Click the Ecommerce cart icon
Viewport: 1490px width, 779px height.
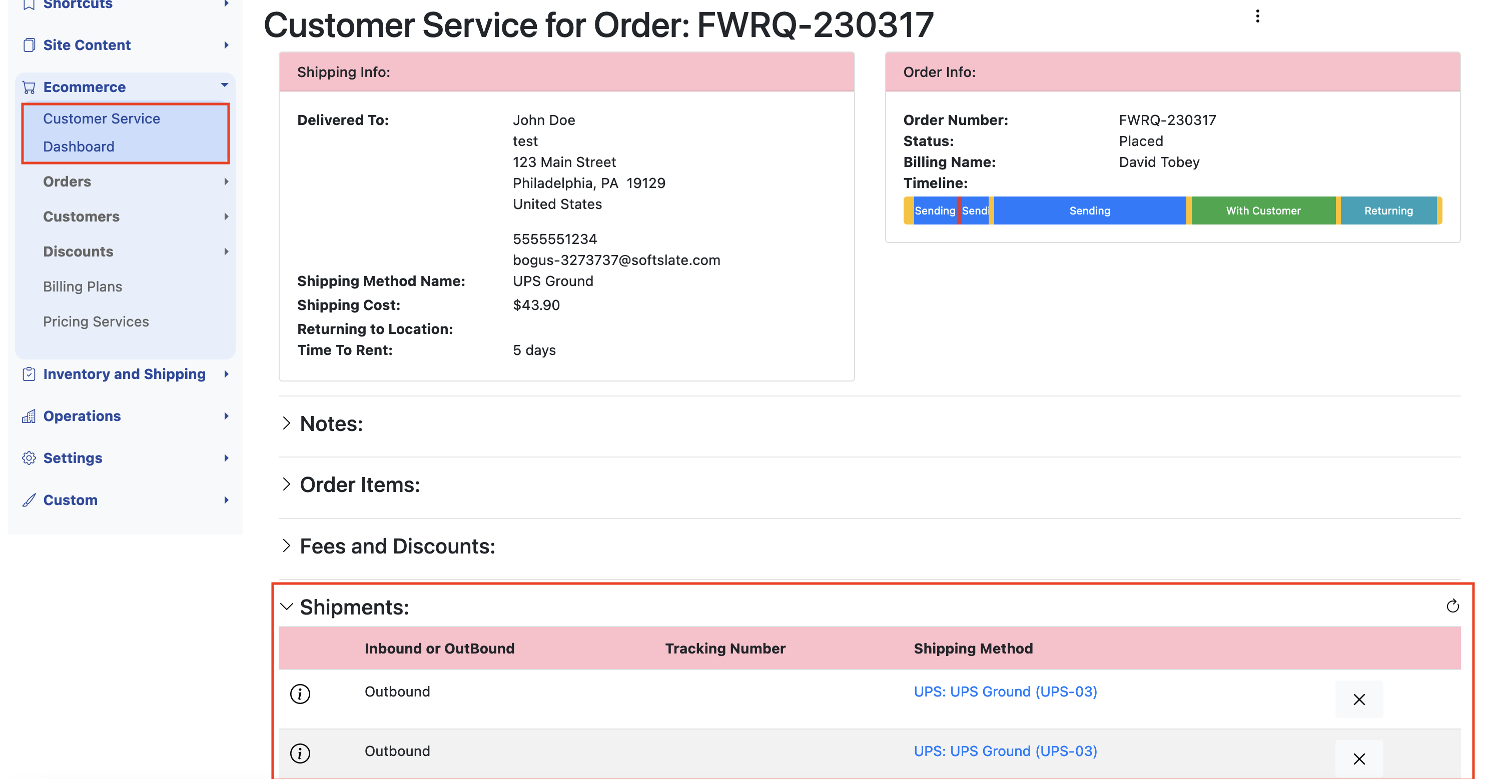tap(29, 87)
